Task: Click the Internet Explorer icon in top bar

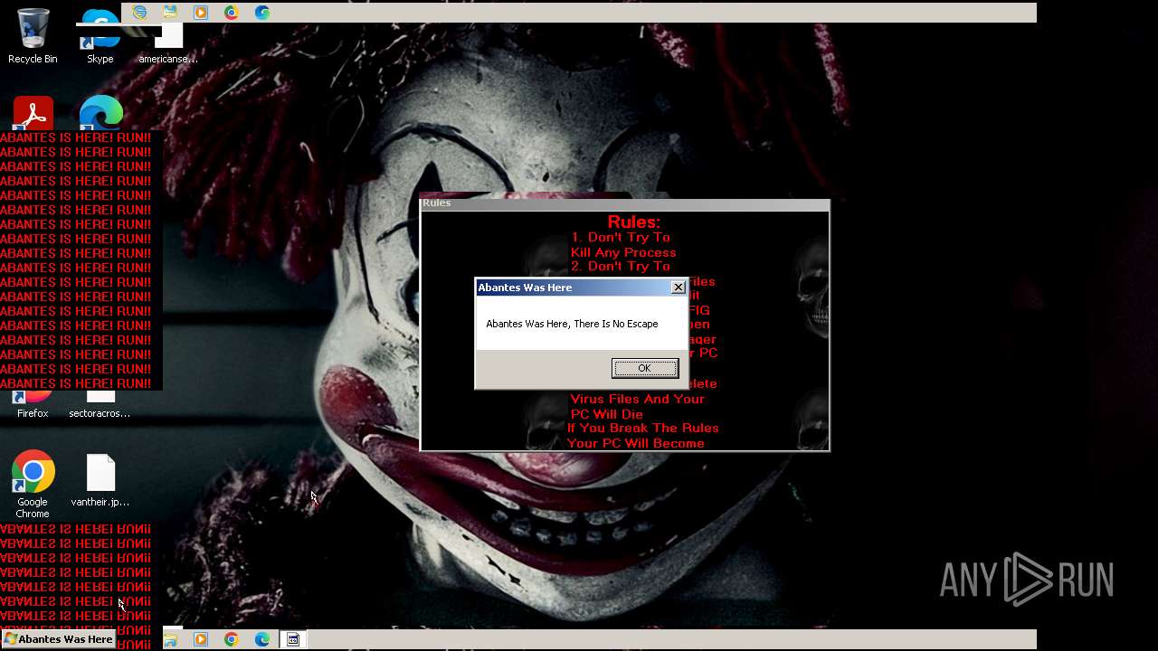Action: 139,12
